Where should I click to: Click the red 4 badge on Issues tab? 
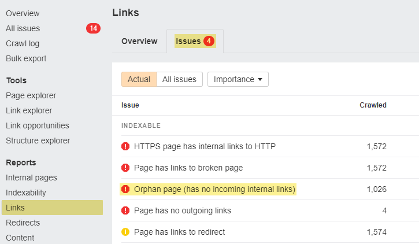click(x=209, y=41)
